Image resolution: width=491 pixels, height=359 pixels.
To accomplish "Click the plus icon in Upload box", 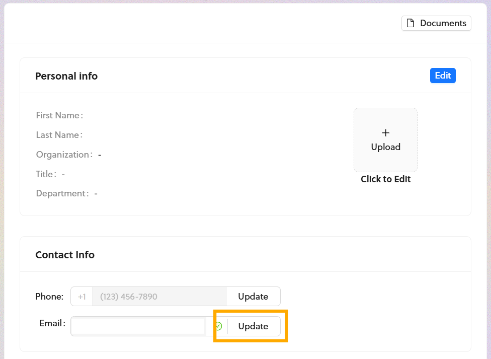I will click(386, 133).
